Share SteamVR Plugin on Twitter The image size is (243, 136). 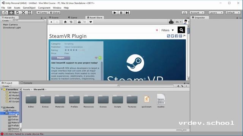point(172,36)
